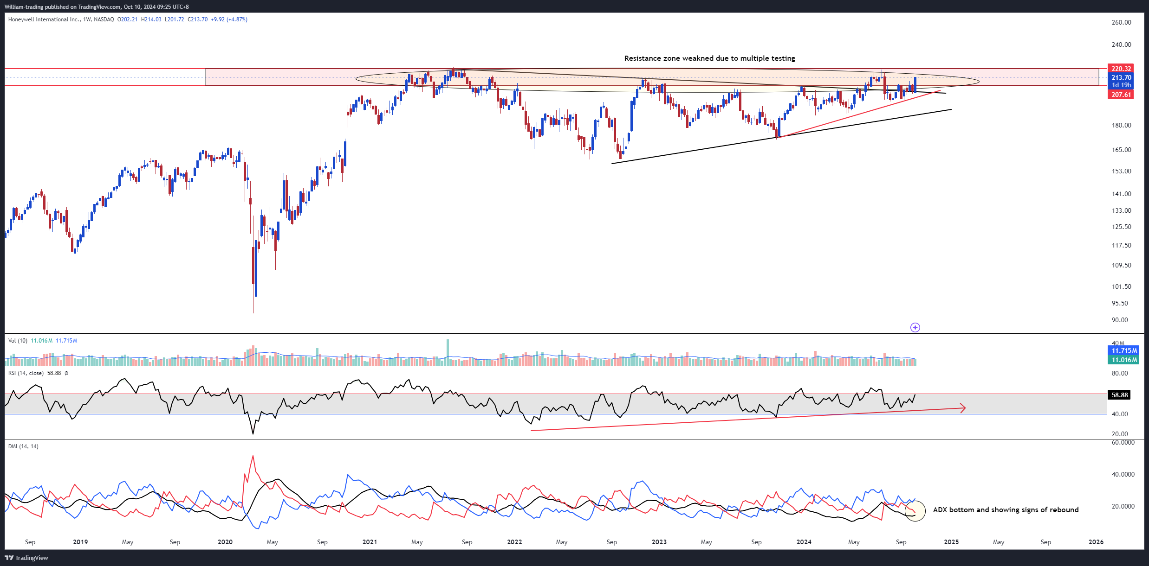The height and width of the screenshot is (566, 1149).
Task: Click the 165.00 price axis label
Action: 1122,150
